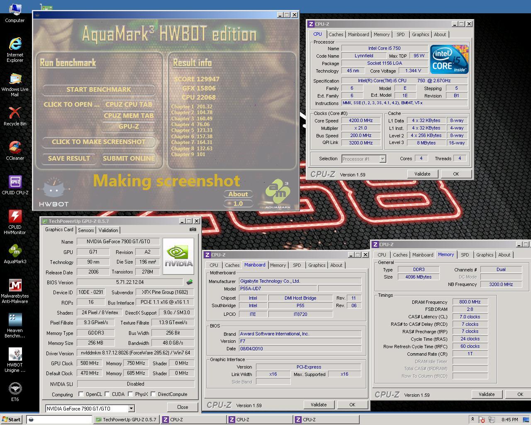Open CPUID HWMonitor desktop shortcut
The height and width of the screenshot is (425, 531).
click(x=15, y=222)
